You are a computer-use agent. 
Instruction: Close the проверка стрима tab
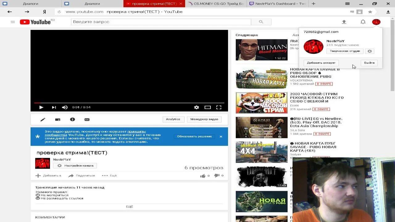click(x=181, y=4)
